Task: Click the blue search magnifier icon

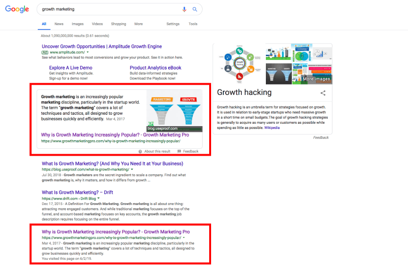Action: point(195,9)
